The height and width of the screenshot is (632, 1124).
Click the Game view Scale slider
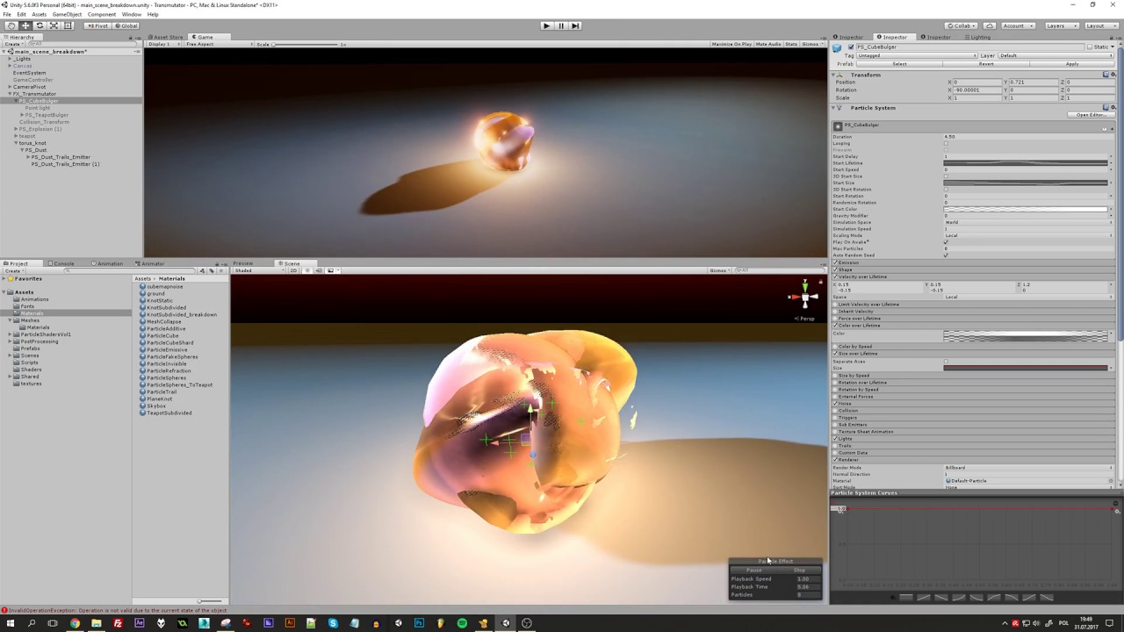click(x=307, y=45)
